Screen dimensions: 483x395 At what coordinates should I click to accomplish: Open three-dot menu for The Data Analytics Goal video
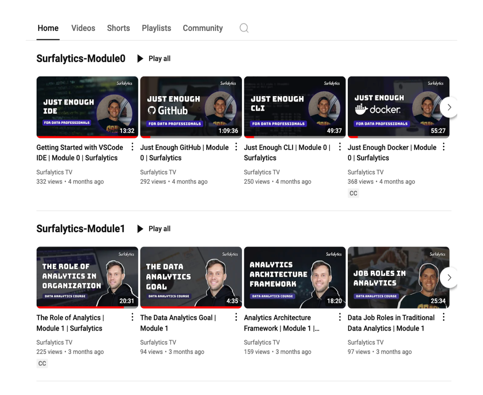[x=236, y=317]
